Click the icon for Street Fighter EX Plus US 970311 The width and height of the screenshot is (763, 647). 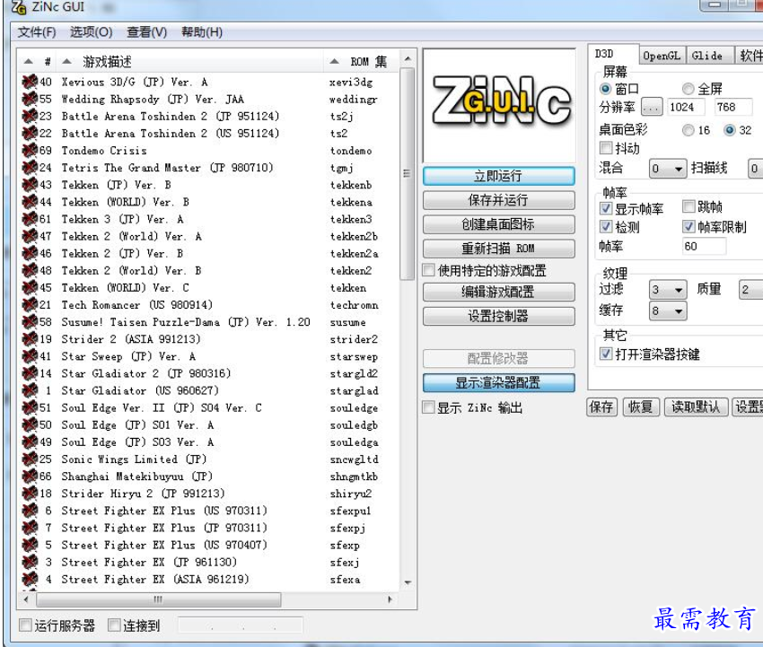pos(30,511)
